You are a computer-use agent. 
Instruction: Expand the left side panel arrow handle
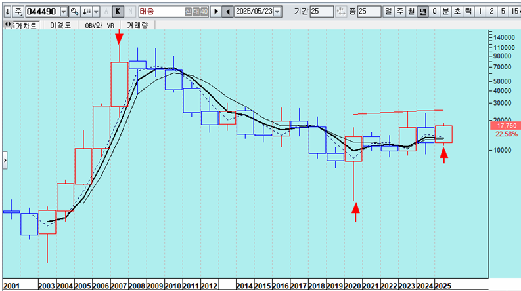pos(5,161)
